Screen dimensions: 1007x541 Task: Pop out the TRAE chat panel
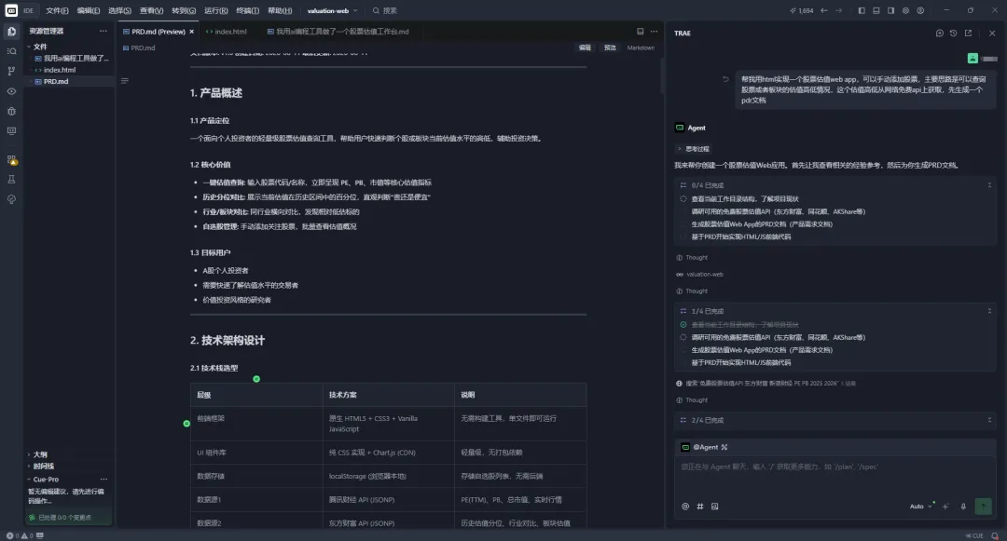pos(969,34)
